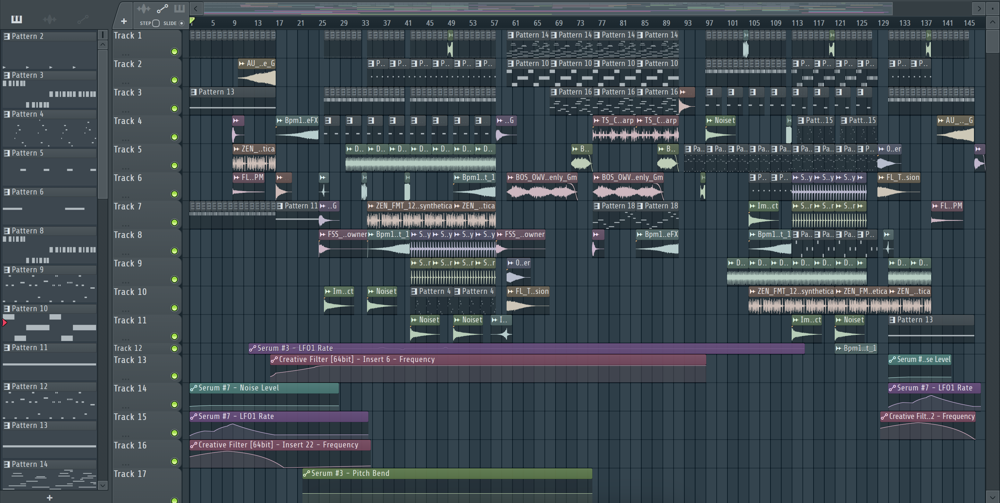Click the plus tab beside Track 1 header

(x=124, y=21)
